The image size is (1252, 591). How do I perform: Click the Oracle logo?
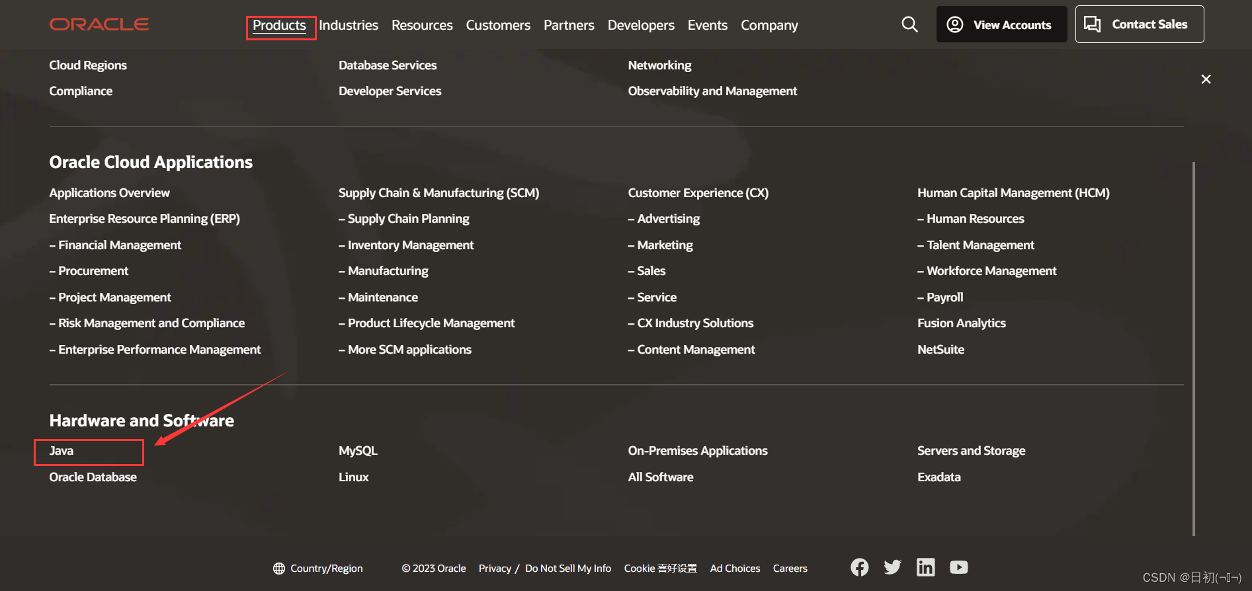coord(99,24)
